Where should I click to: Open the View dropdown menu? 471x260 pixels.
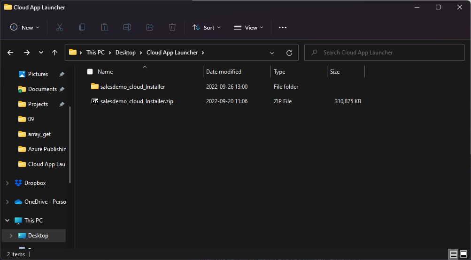point(248,27)
